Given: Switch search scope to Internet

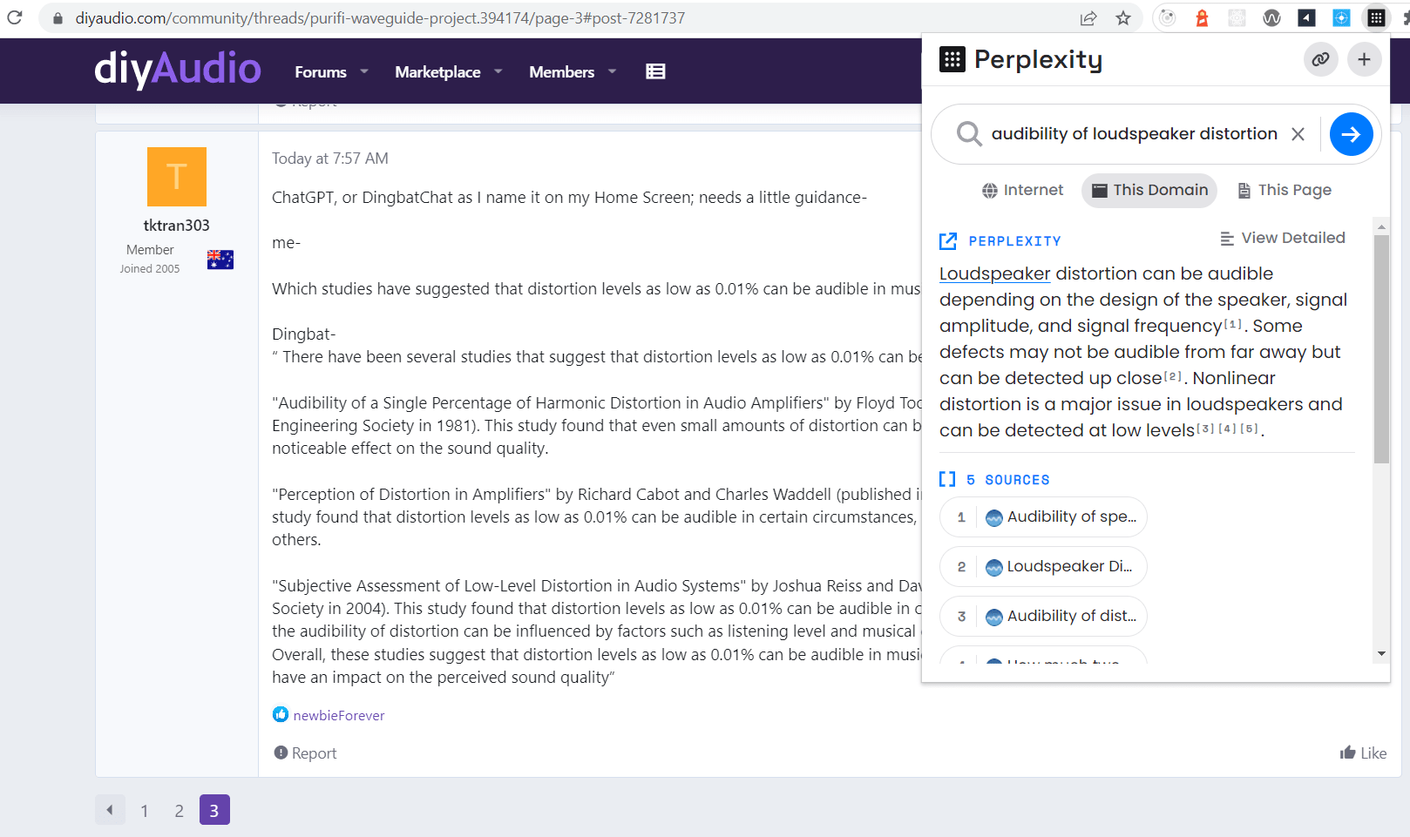Looking at the screenshot, I should coord(1022,190).
